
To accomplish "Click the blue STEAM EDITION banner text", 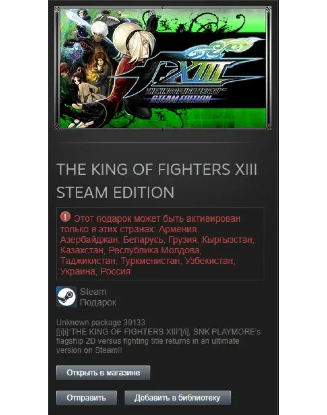I will (x=181, y=99).
